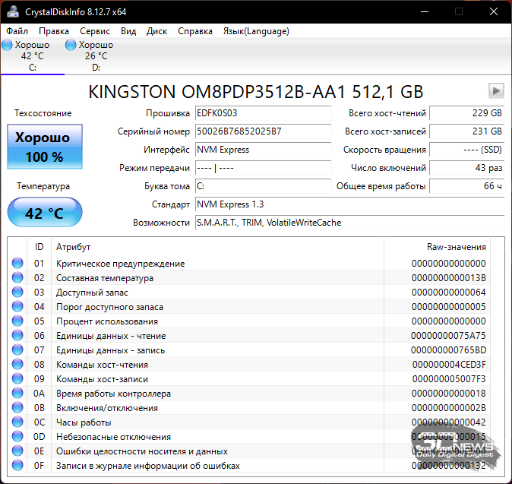This screenshot has height=484, width=512.
Task: Select the Часы работы attribute text
Action: coord(84,422)
